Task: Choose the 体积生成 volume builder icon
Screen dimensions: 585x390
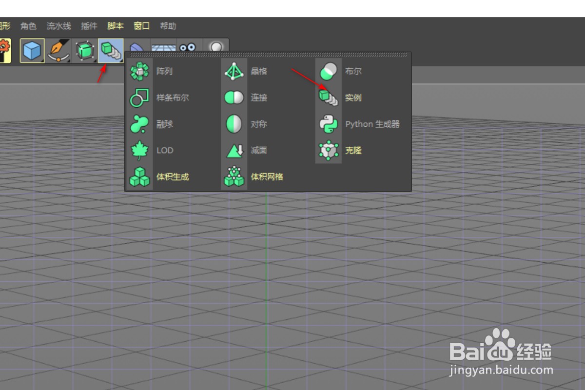Action: pyautogui.click(x=140, y=177)
